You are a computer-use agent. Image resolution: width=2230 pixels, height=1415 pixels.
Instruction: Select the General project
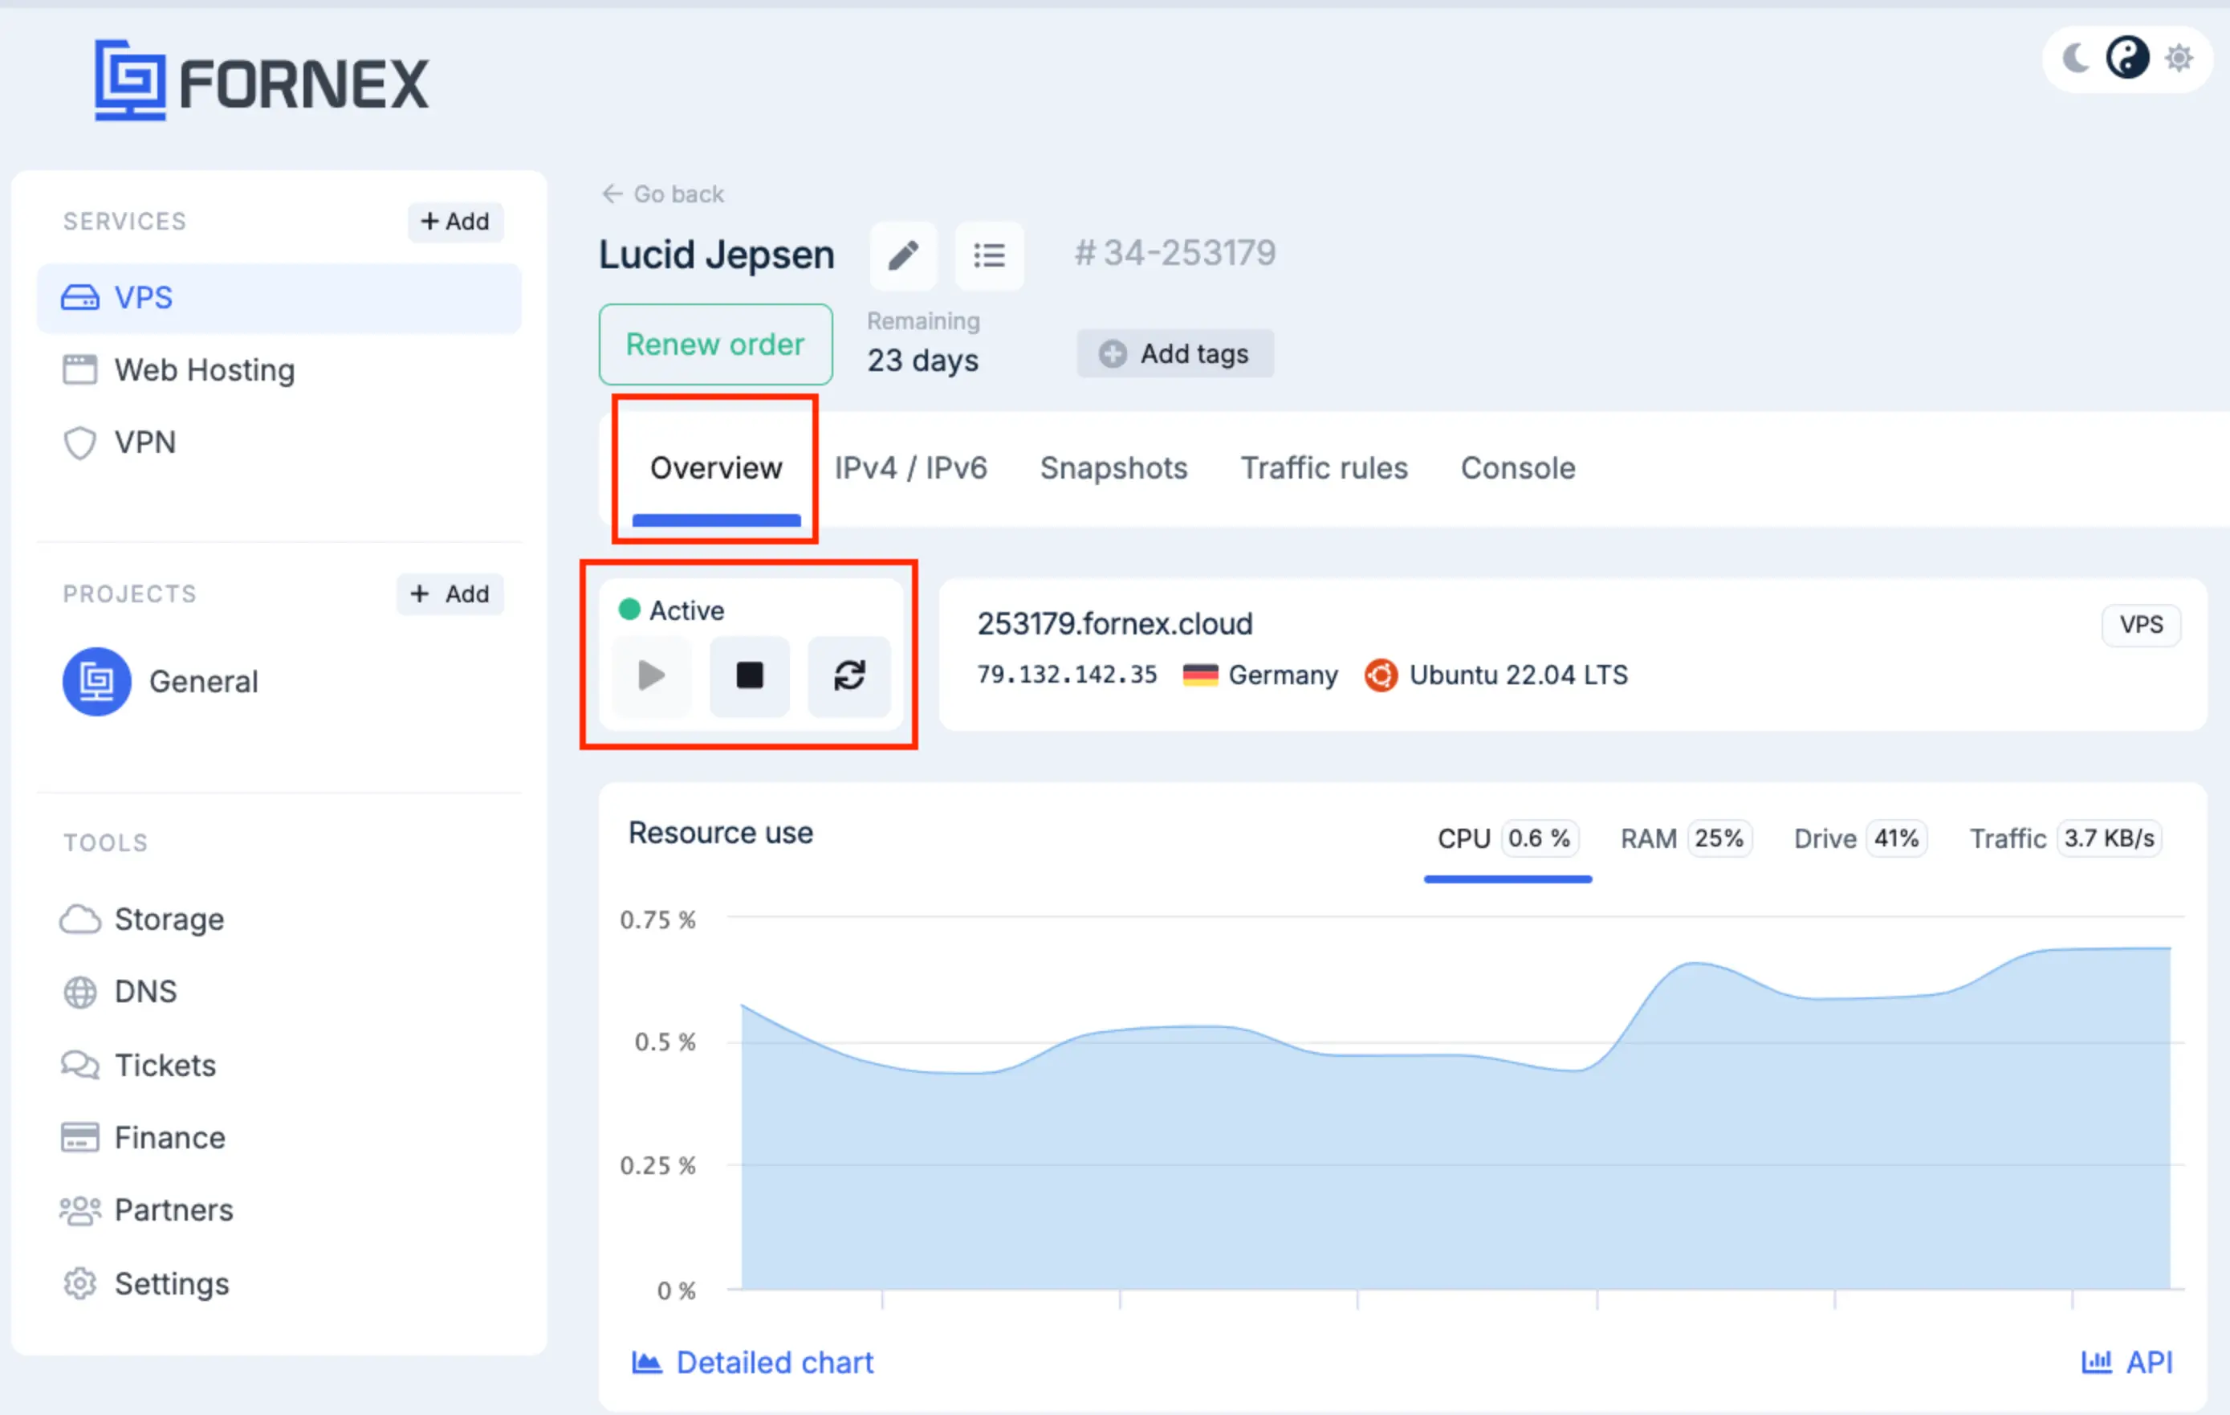pyautogui.click(x=161, y=681)
